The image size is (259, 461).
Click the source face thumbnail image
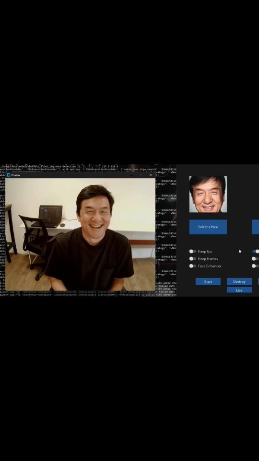tap(208, 194)
